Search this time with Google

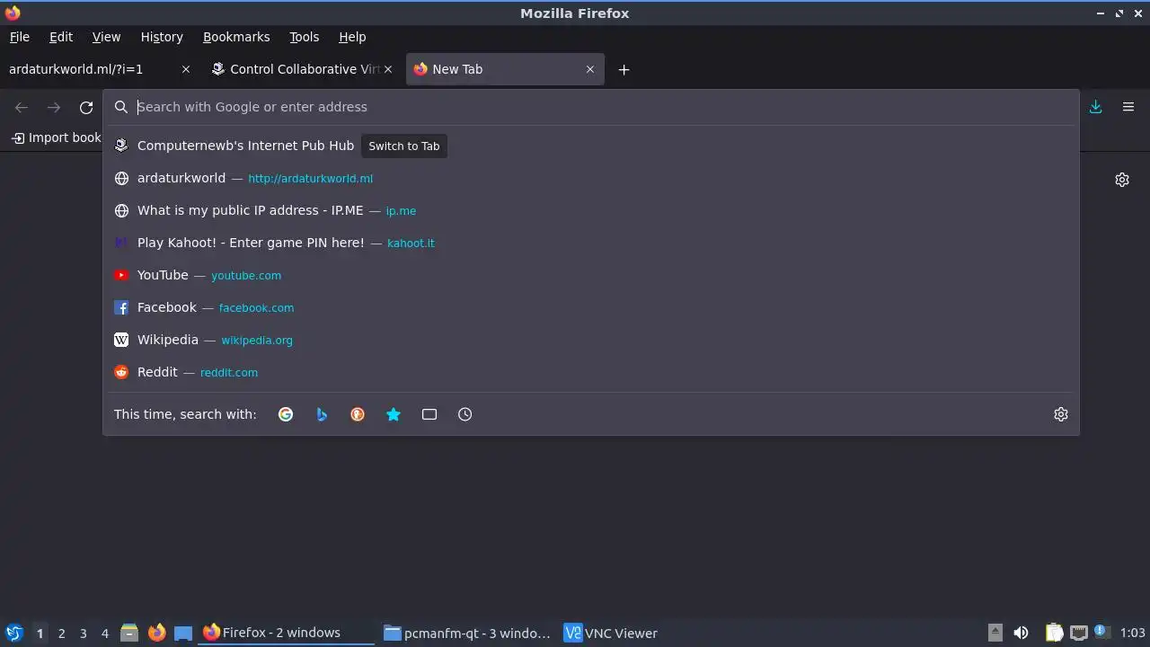[x=286, y=414]
